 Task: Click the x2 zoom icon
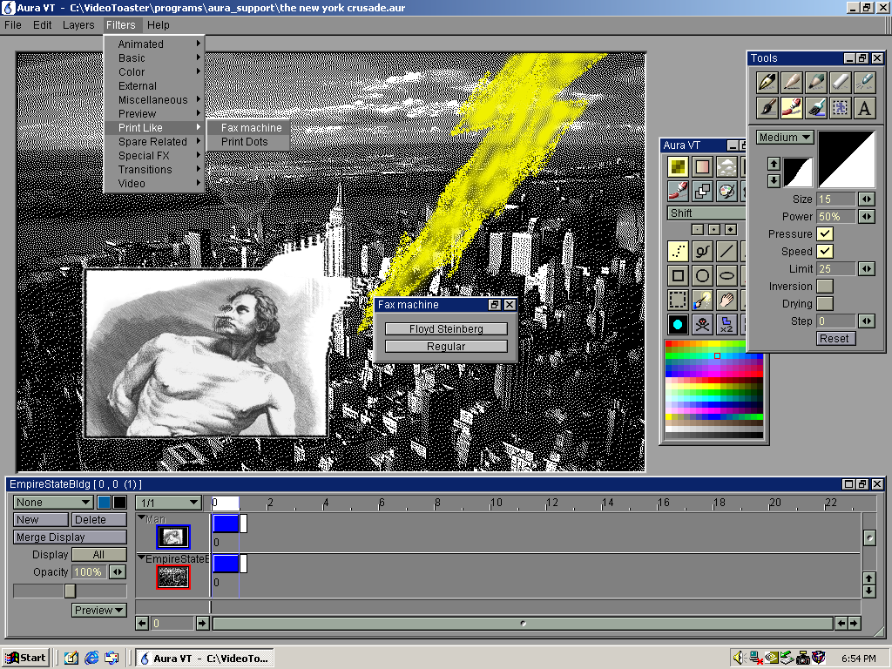coord(727,324)
